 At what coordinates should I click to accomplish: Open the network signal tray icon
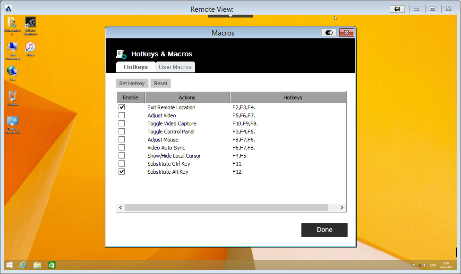(x=419, y=265)
